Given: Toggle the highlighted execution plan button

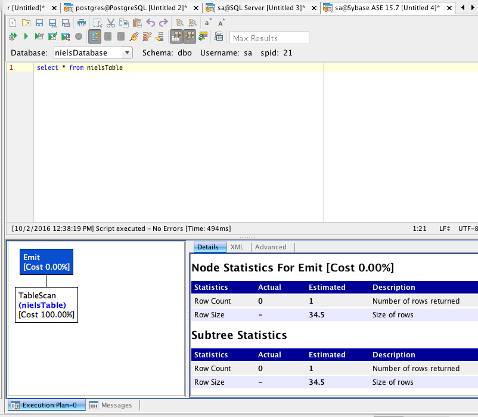Looking at the screenshot, I should 95,37.
